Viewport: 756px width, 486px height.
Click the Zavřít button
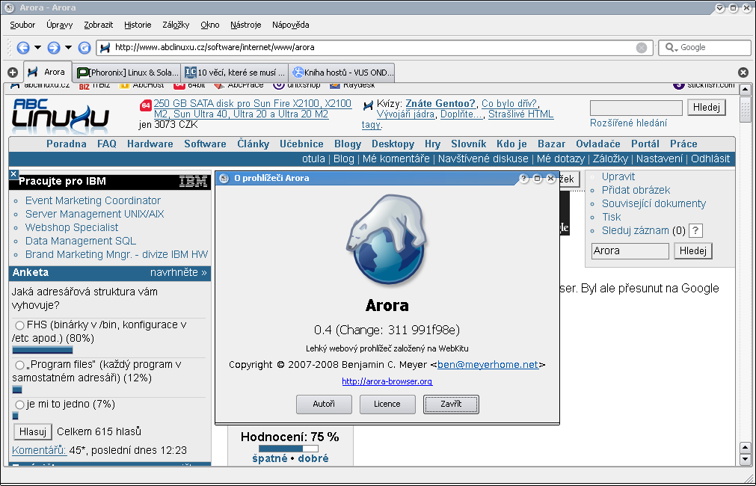click(x=451, y=404)
